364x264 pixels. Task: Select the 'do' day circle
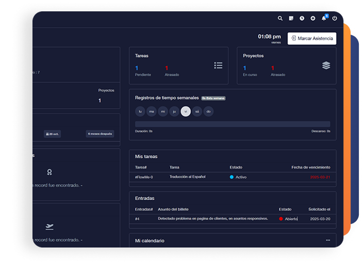click(x=208, y=111)
